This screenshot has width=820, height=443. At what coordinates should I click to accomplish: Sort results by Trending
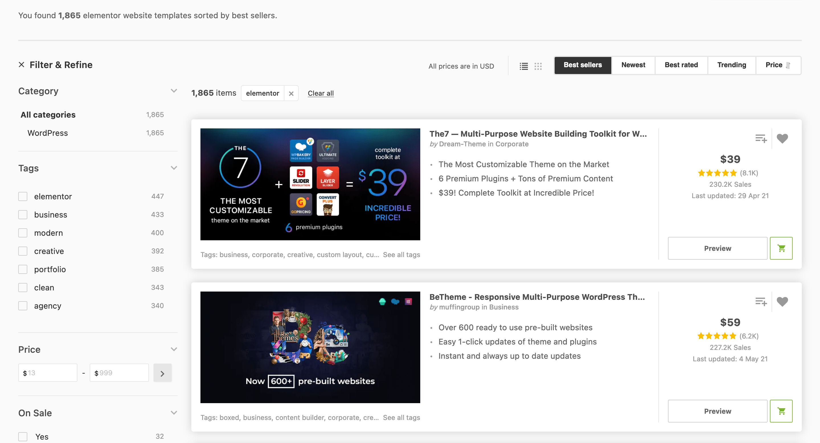click(731, 65)
